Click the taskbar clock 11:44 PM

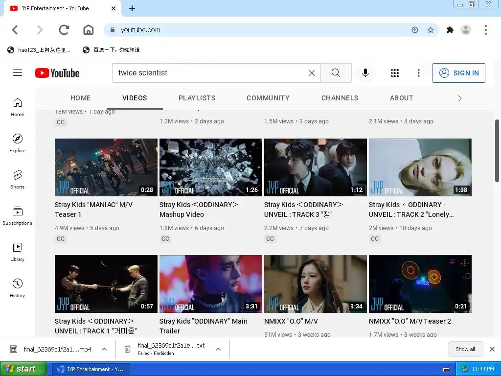point(483,369)
